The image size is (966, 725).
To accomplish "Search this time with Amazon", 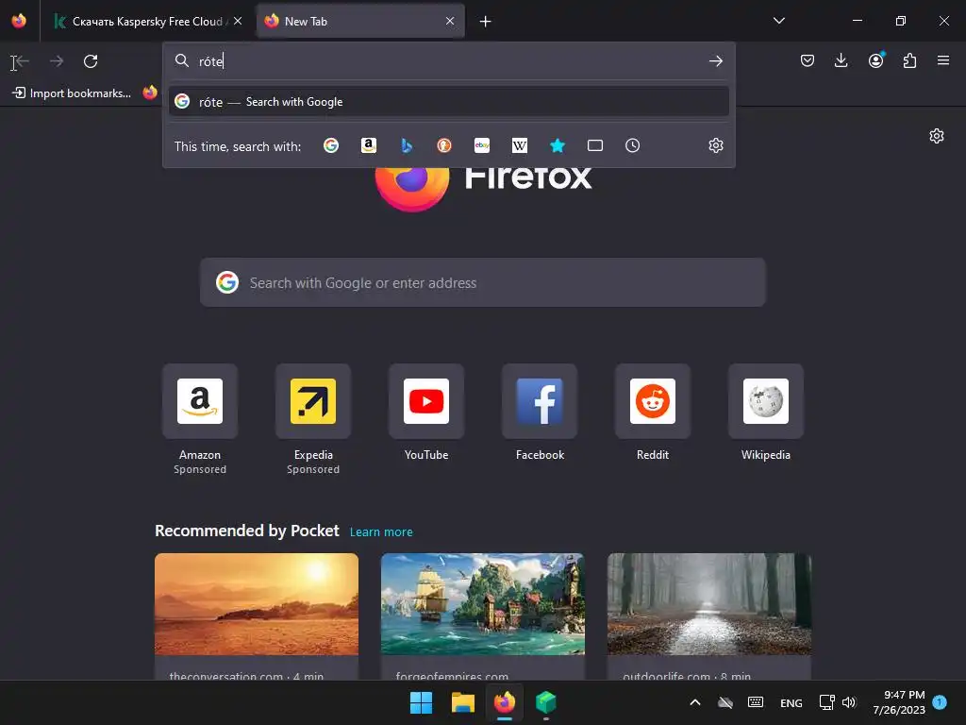I will [x=369, y=145].
